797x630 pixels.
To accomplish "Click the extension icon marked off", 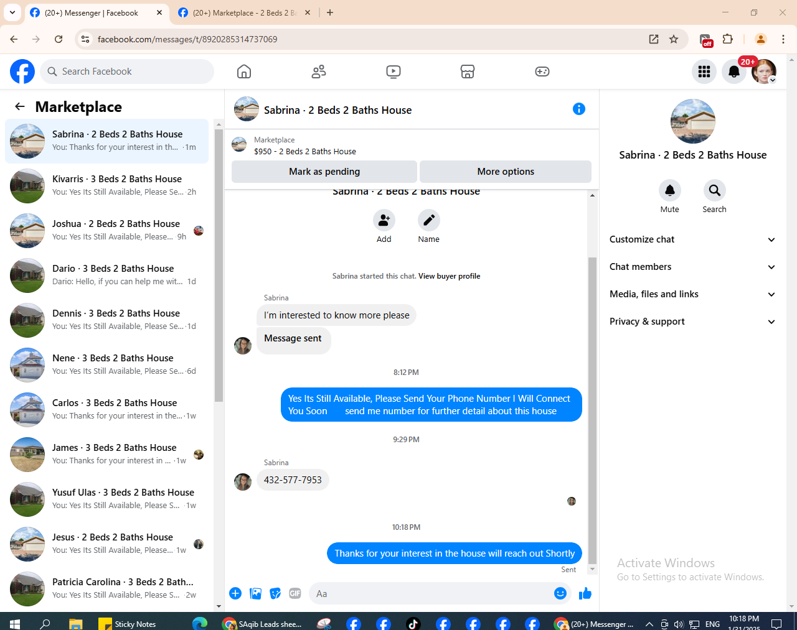I will (x=705, y=40).
